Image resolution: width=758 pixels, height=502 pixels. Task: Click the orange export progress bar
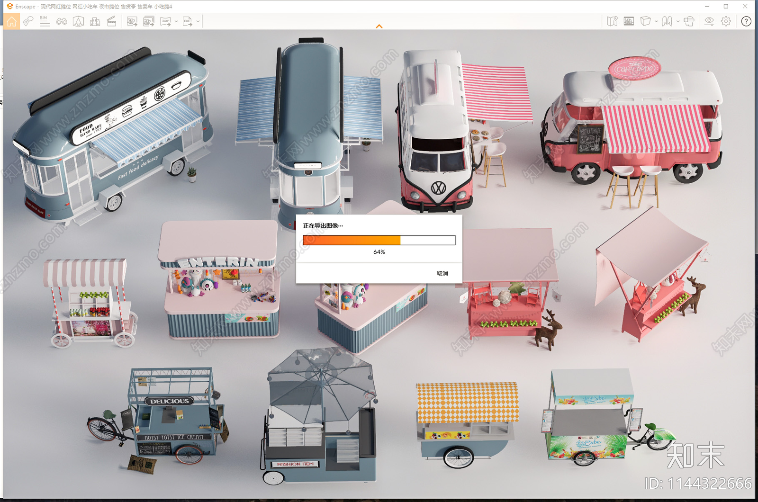coord(379,240)
